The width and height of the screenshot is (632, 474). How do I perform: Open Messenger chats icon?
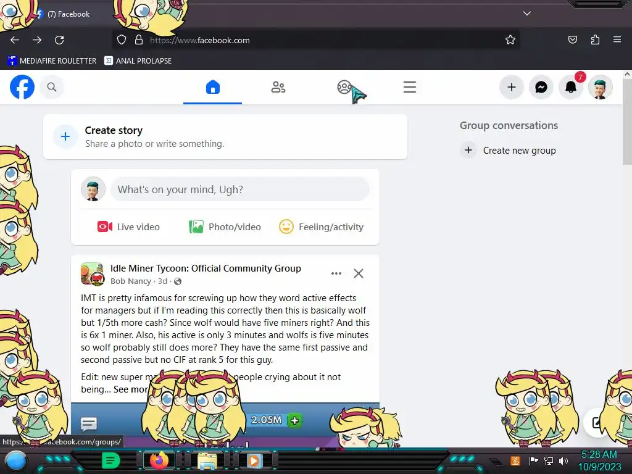tap(541, 87)
